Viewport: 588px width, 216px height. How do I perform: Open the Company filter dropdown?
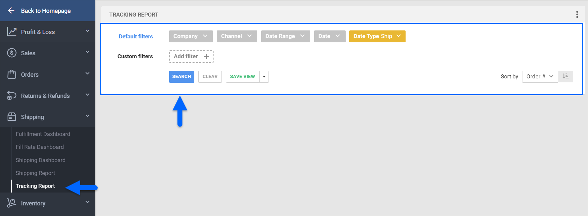191,36
